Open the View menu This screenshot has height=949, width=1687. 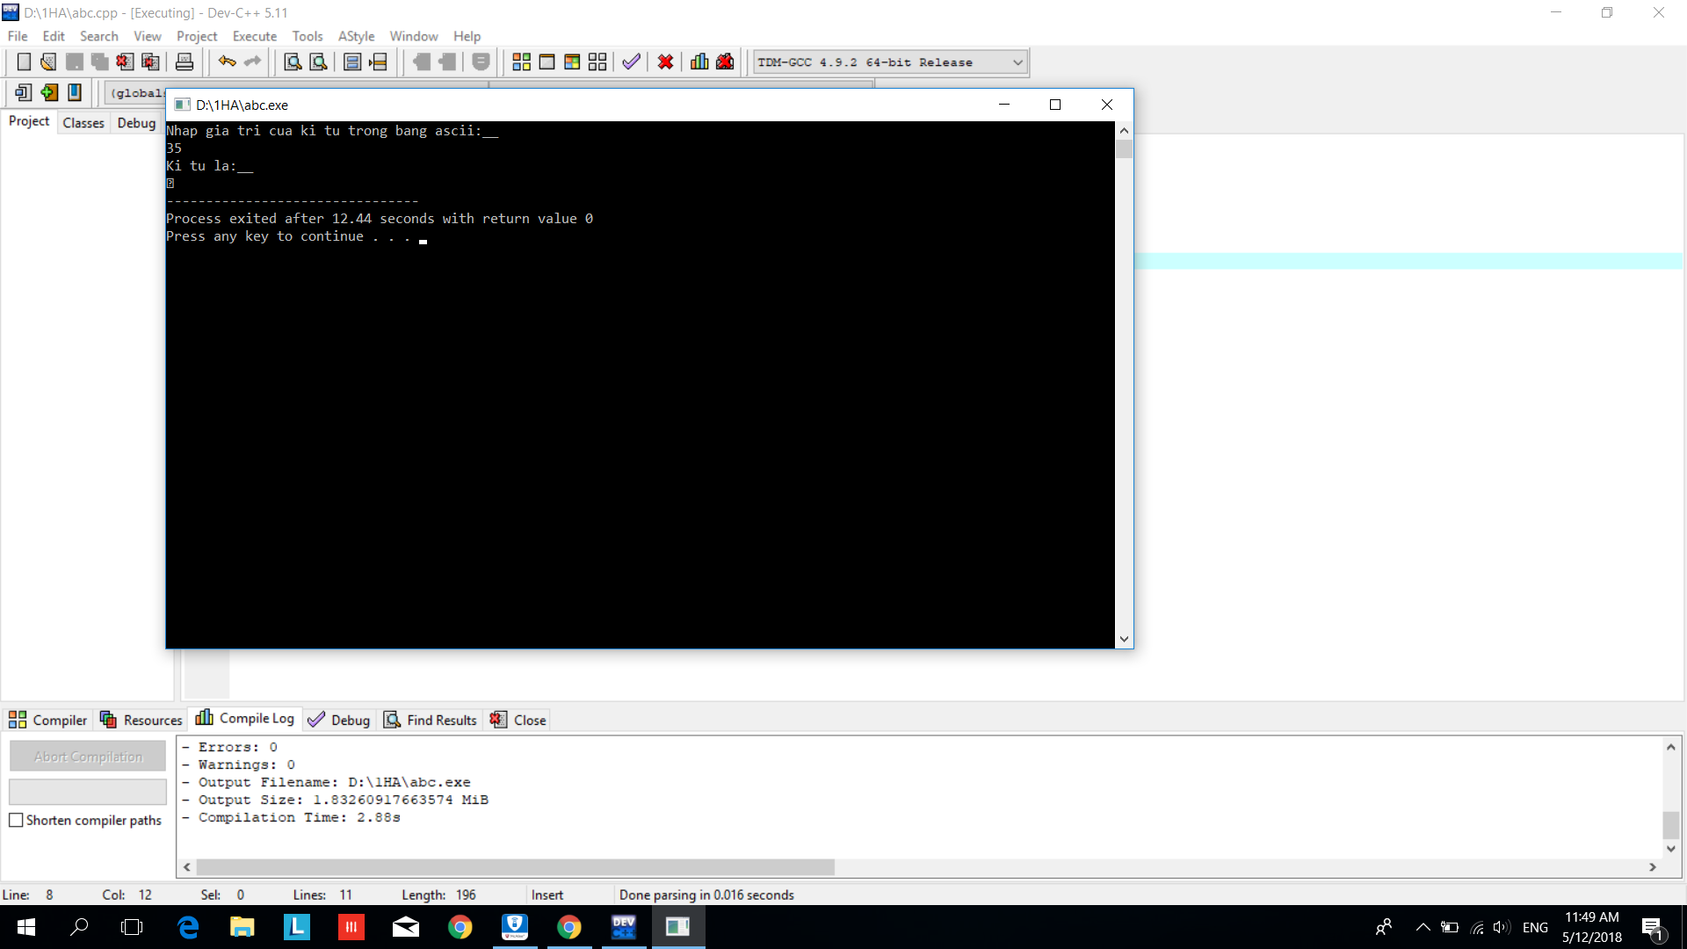147,36
